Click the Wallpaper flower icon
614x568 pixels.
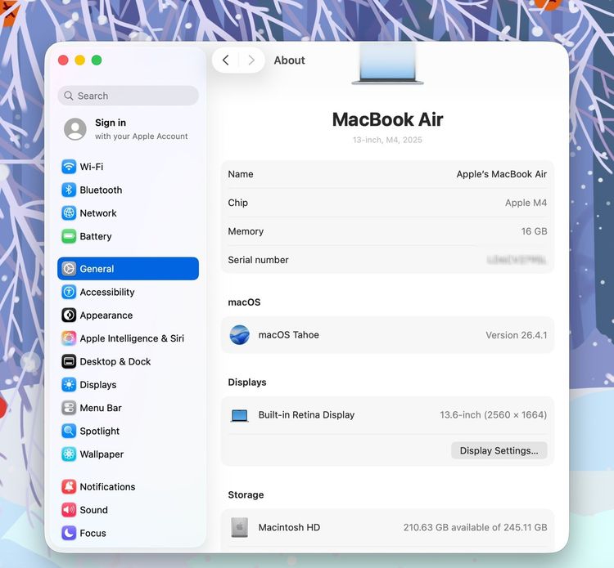[69, 454]
